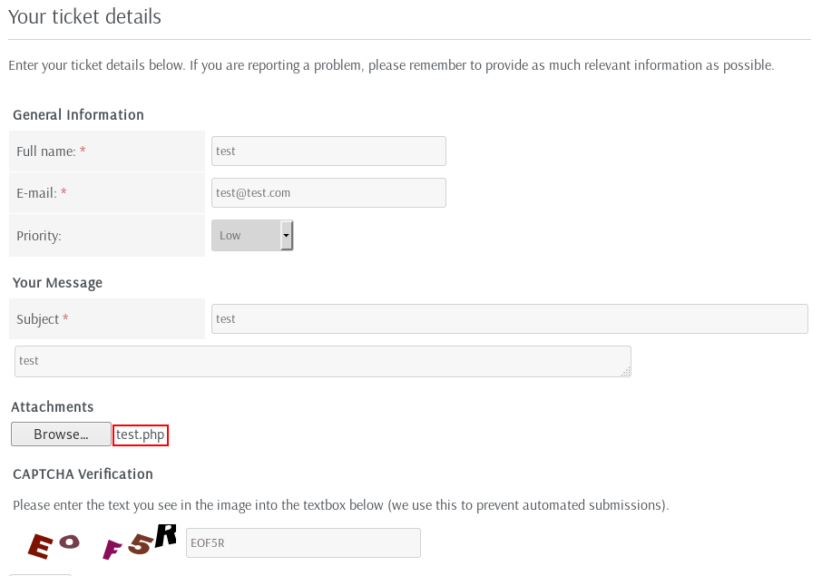Click the "Subject" label
Screen dimensions: 822x576
click(38, 319)
